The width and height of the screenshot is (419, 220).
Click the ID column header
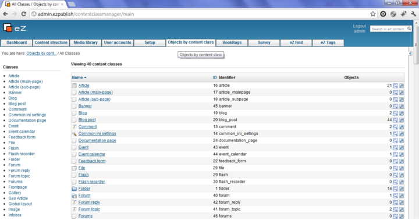(x=215, y=77)
